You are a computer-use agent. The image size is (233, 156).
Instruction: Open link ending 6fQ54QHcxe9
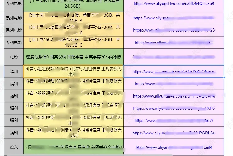pyautogui.click(x=174, y=3)
